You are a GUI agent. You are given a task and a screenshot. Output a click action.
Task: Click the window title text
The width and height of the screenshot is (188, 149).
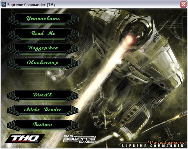pyautogui.click(x=27, y=4)
